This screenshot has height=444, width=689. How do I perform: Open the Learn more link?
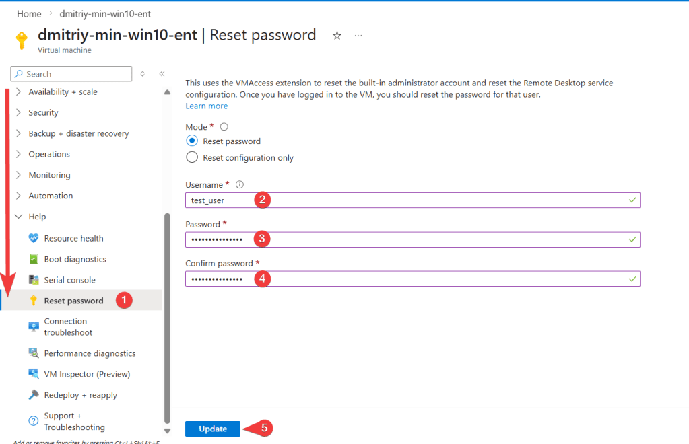click(x=207, y=106)
